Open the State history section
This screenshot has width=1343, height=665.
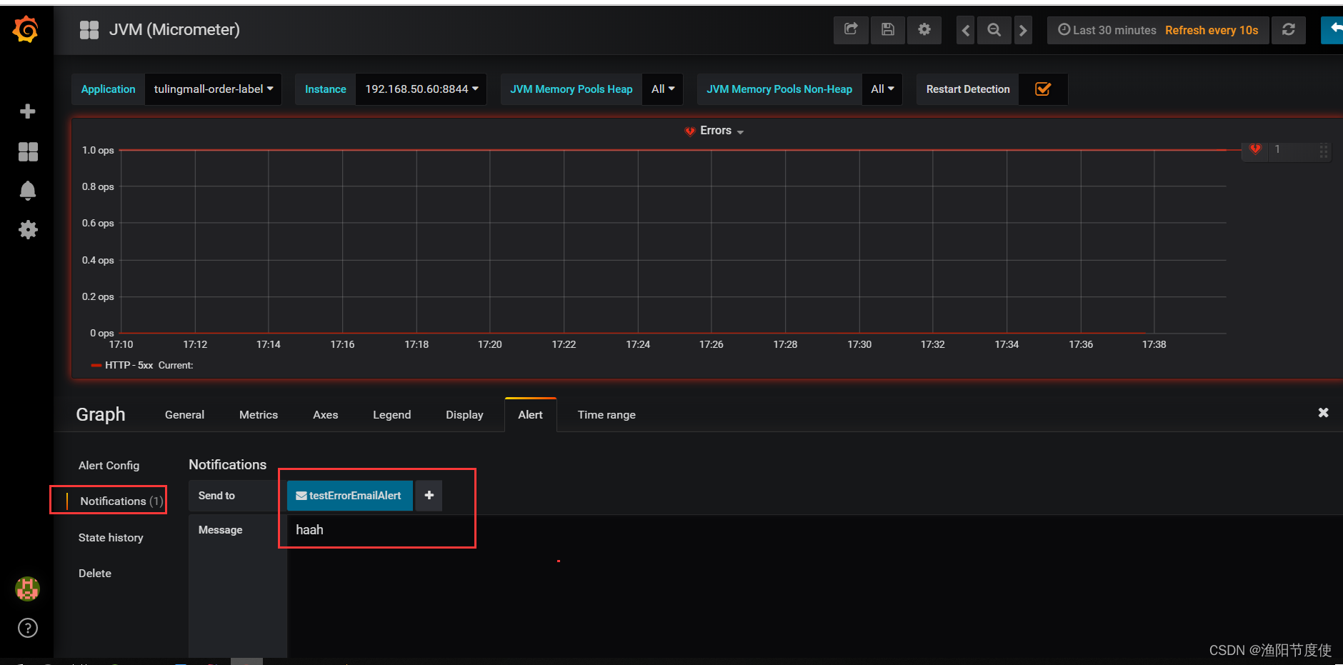click(111, 537)
